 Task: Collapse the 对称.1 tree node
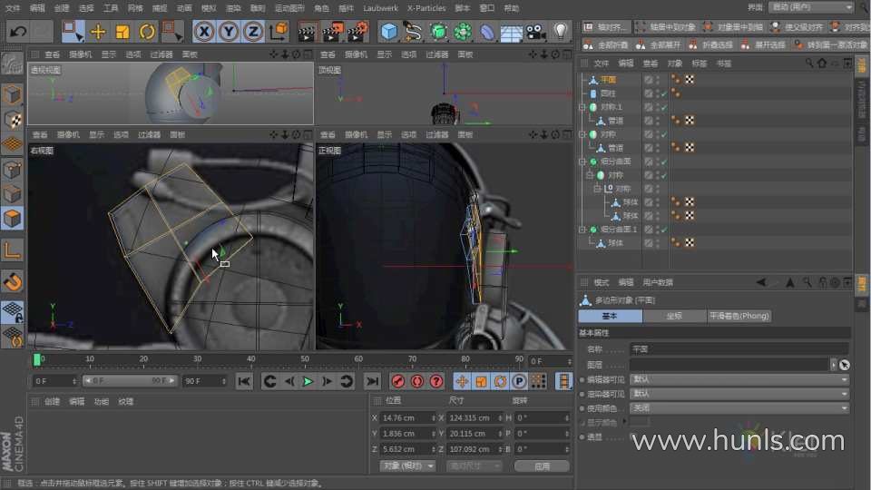582,107
